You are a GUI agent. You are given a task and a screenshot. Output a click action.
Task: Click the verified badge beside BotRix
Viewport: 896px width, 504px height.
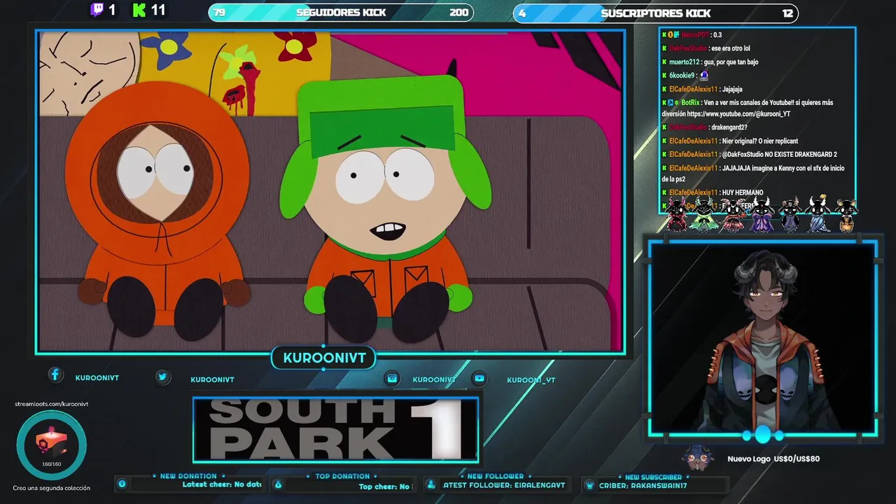click(x=677, y=102)
